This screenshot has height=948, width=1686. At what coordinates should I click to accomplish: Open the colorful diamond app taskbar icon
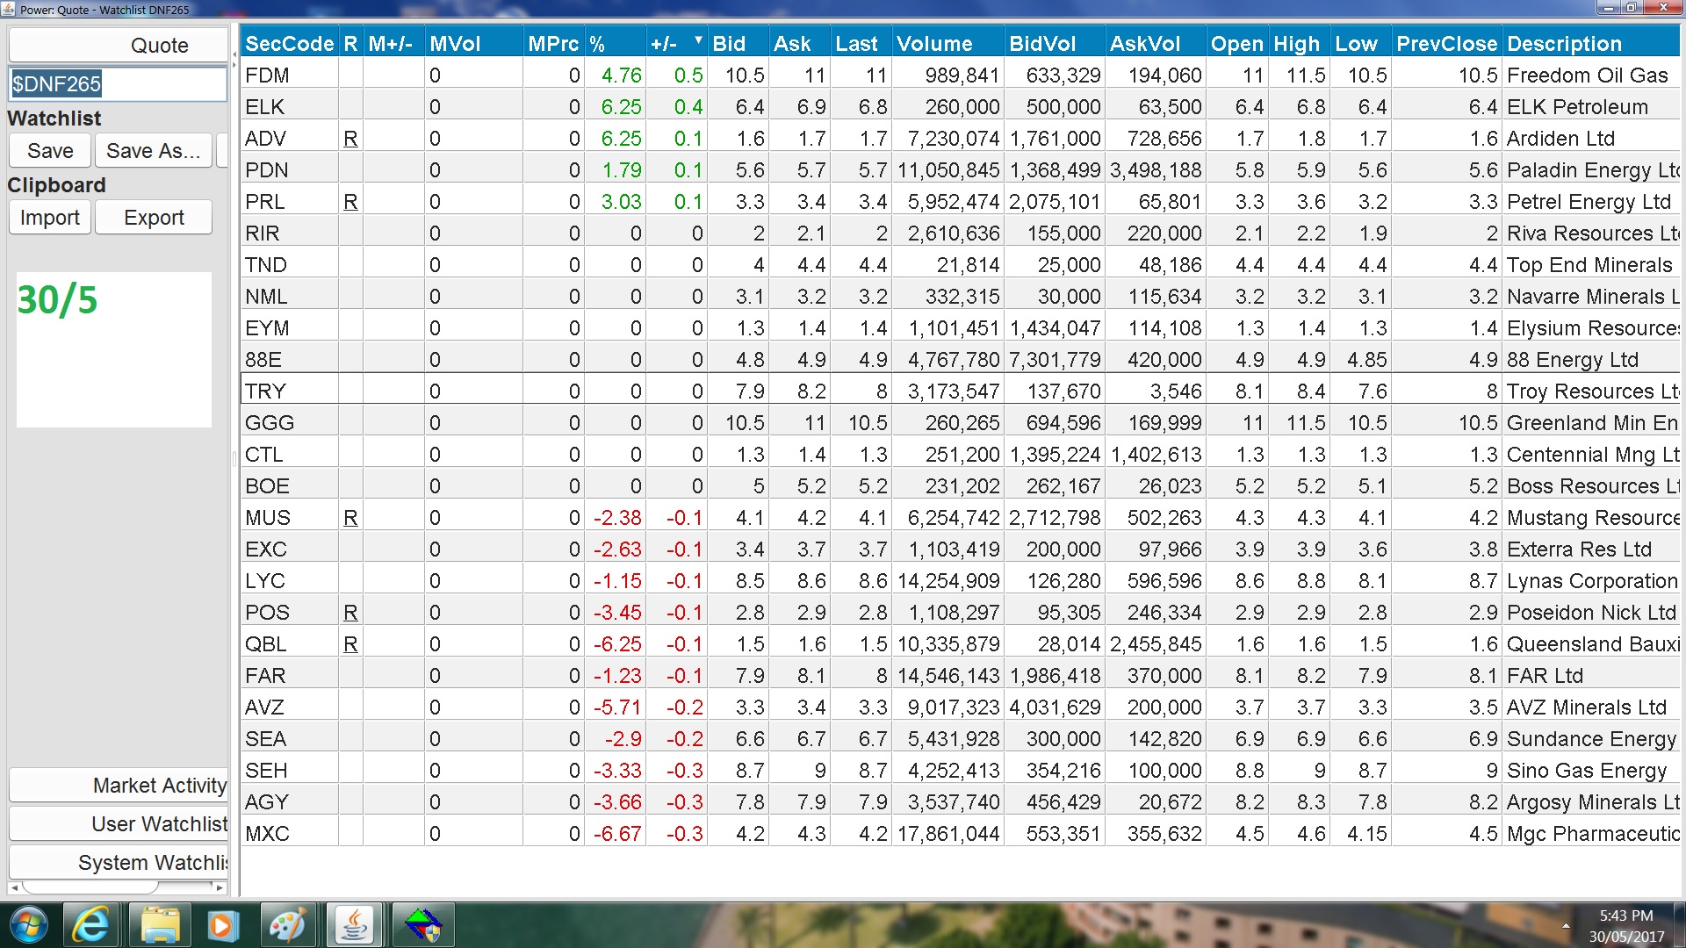[422, 925]
